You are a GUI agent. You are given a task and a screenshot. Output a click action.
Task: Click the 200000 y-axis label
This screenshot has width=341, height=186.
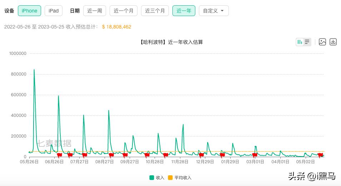pyautogui.click(x=19, y=136)
